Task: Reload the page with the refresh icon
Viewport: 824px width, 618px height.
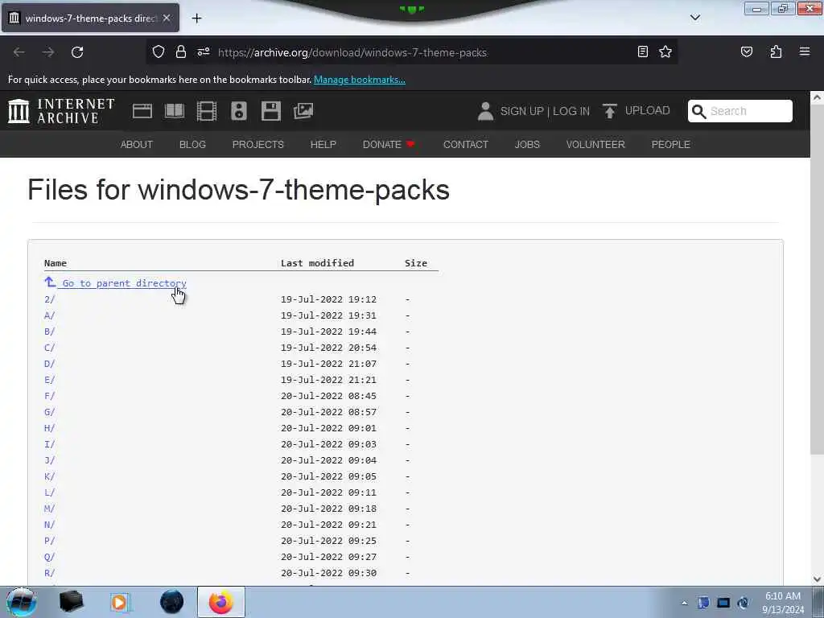Action: [77, 52]
